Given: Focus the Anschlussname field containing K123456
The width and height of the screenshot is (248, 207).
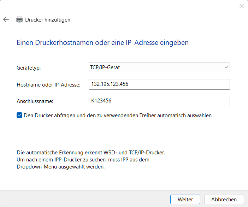Looking at the screenshot, I should click(x=159, y=101).
